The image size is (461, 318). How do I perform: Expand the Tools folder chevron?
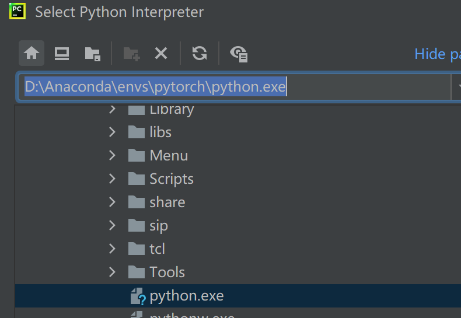[112, 272]
